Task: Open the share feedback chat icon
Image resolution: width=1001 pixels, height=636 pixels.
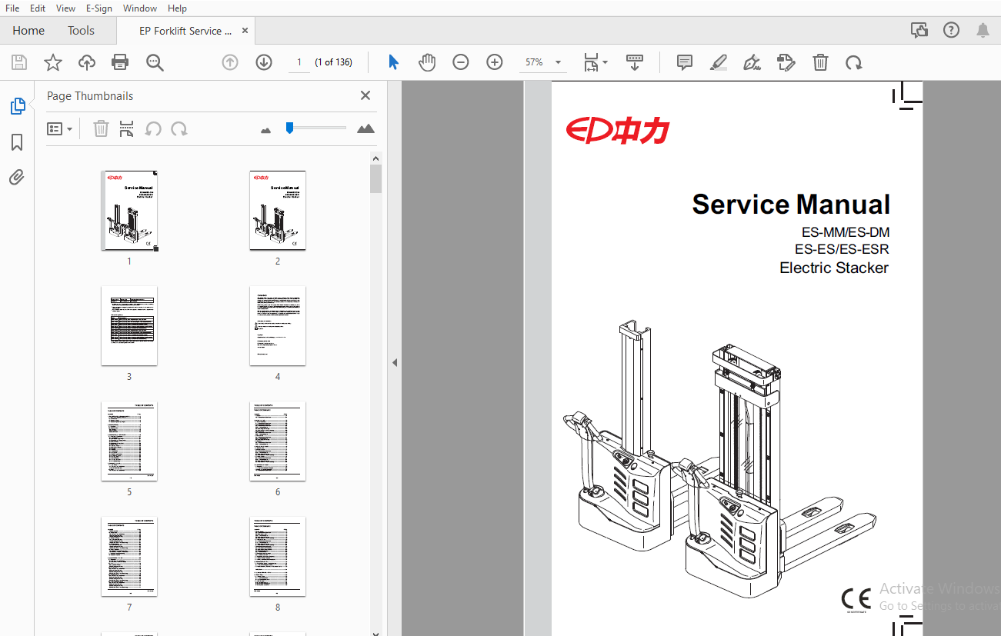Action: pos(919,30)
